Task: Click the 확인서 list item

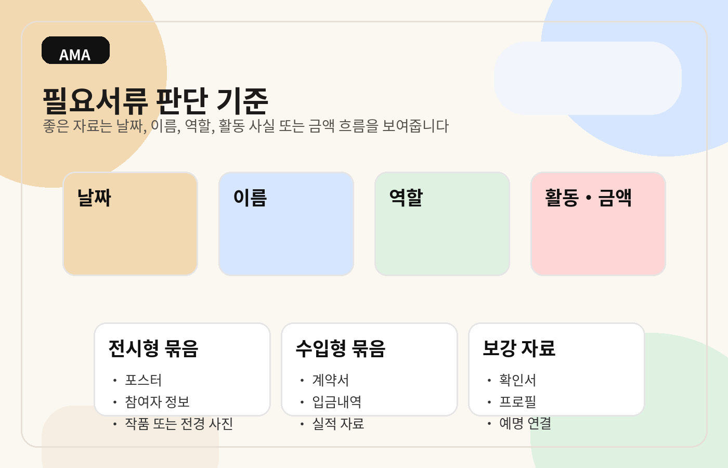Action: [517, 380]
